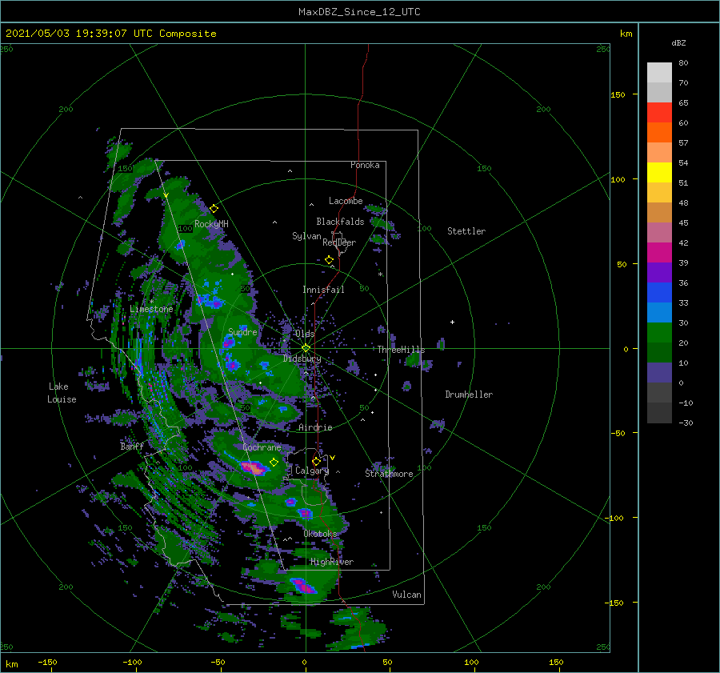Click the MaxDBZ_Since_12_UTC title

pos(359,12)
